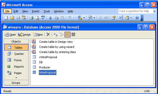Click the Create table in Design view icon
Screen dimensions: 158x94
coord(34,41)
